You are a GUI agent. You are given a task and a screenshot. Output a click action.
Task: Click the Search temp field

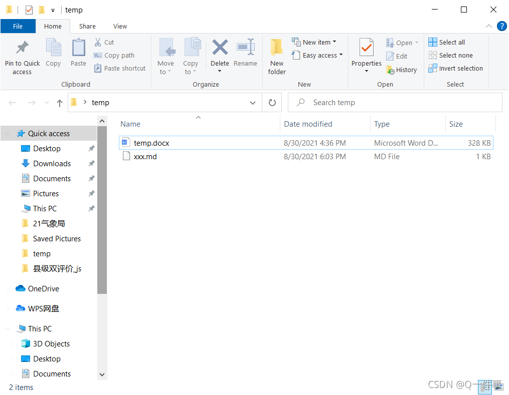[x=395, y=103]
